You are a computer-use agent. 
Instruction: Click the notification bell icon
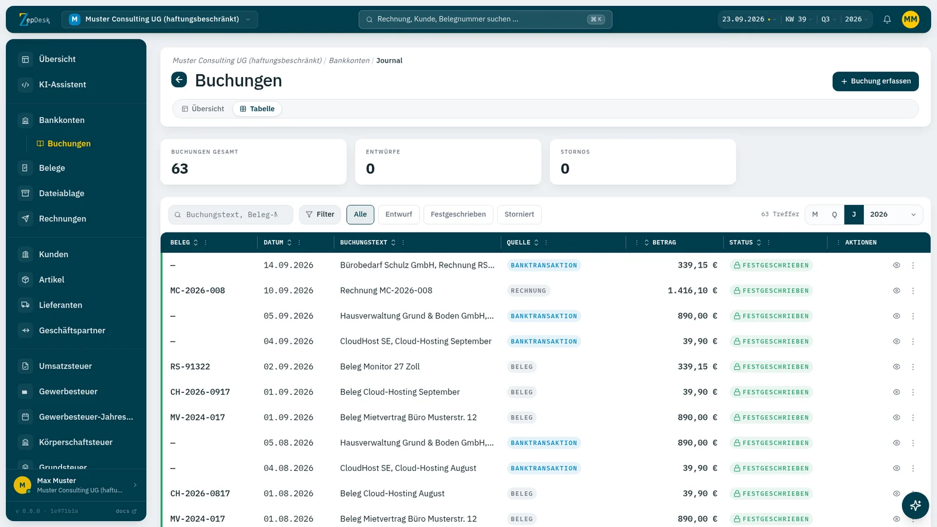887,19
